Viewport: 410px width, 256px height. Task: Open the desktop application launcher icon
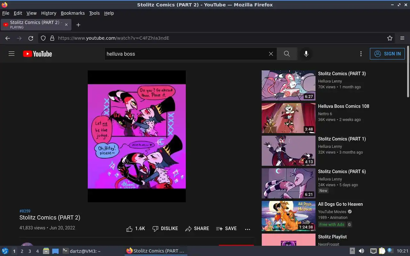[x=5, y=251]
